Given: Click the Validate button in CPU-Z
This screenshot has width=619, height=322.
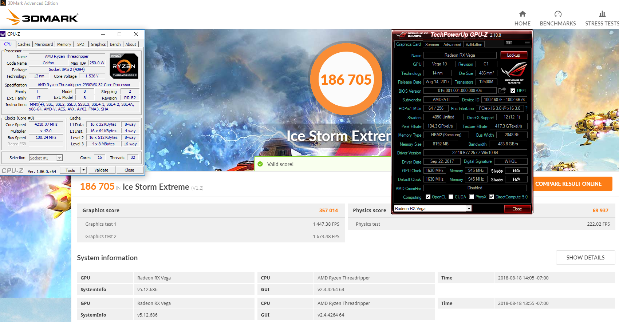Looking at the screenshot, I should tap(101, 170).
